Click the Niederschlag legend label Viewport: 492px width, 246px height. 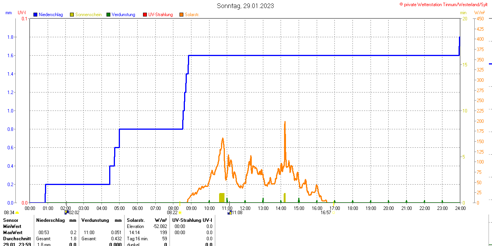[x=51, y=15]
